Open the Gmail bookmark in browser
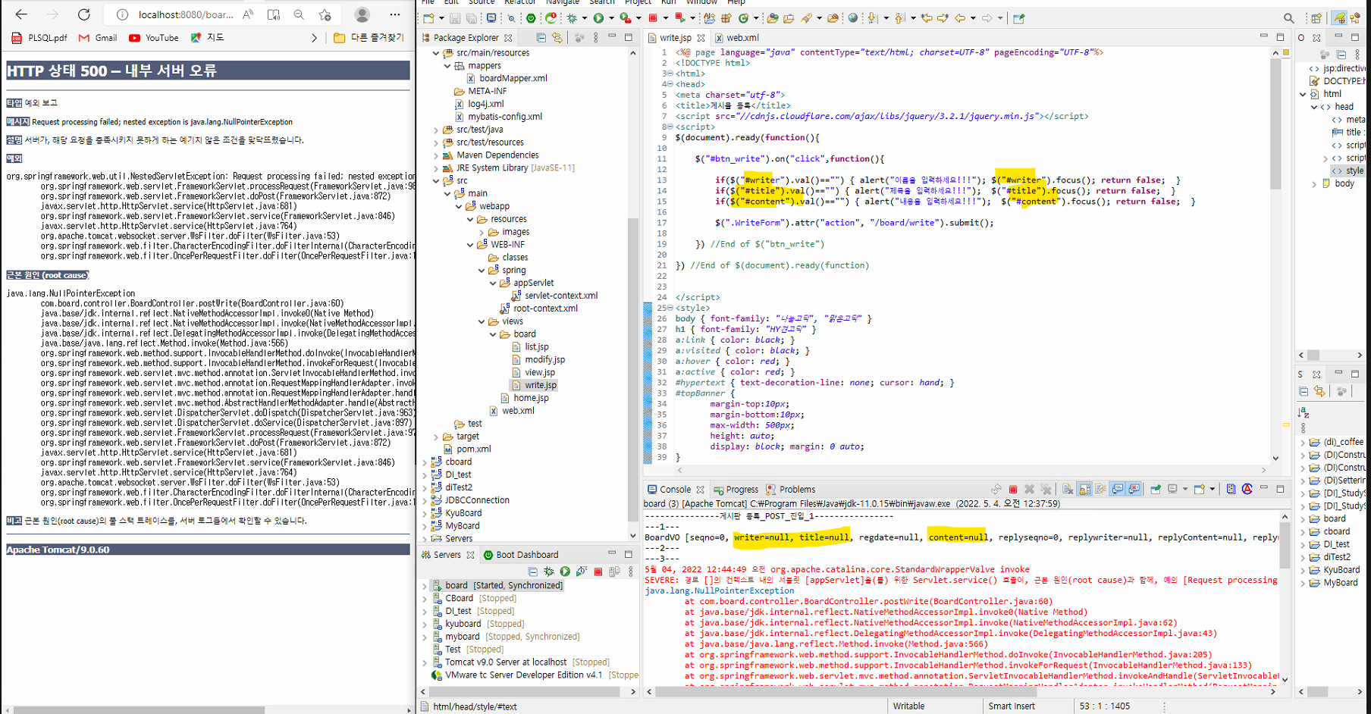The height and width of the screenshot is (714, 1371). [99, 38]
